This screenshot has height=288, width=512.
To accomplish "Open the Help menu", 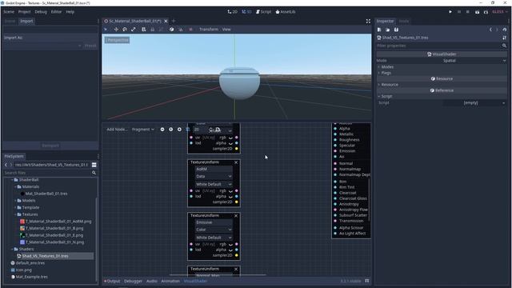I will 70,12.
